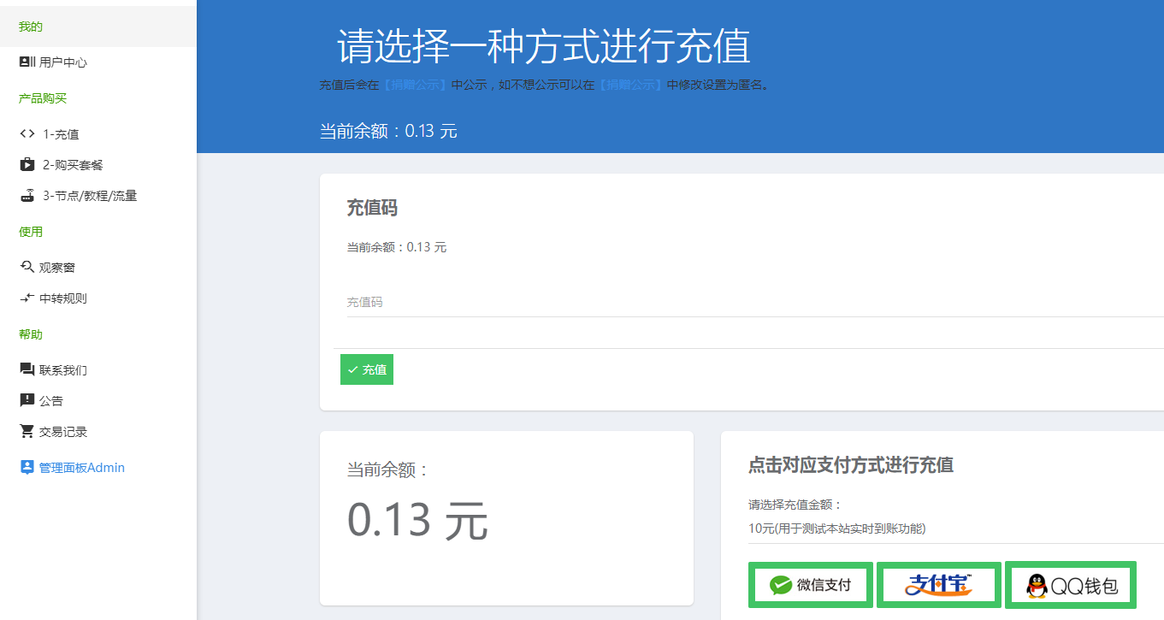
Task: Click the WeChat logo on 微信支付
Action: 781,585
